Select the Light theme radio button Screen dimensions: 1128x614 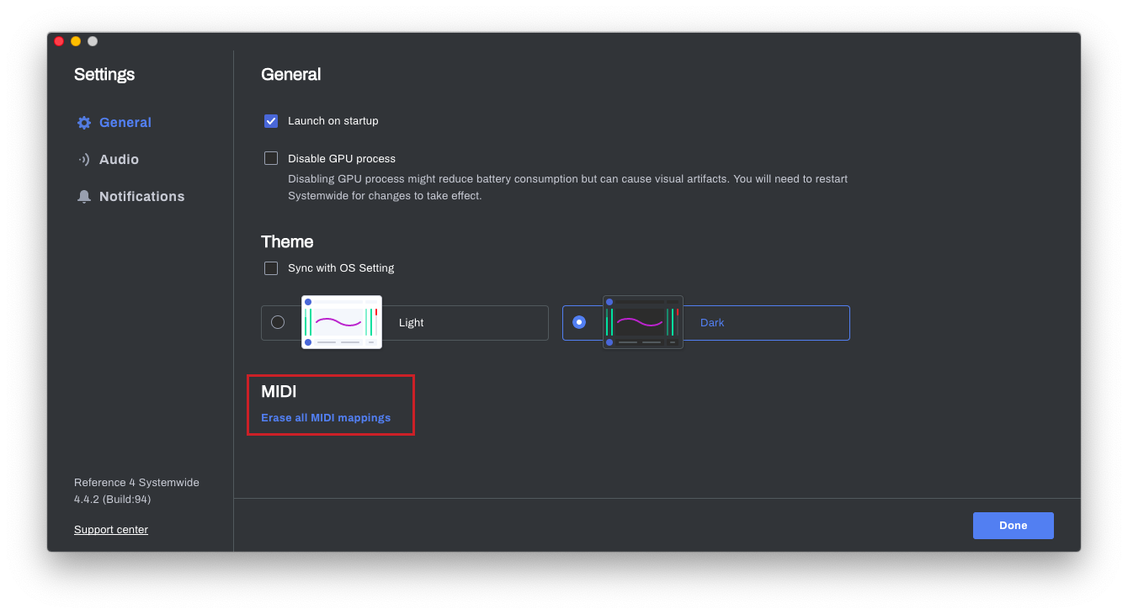[278, 322]
